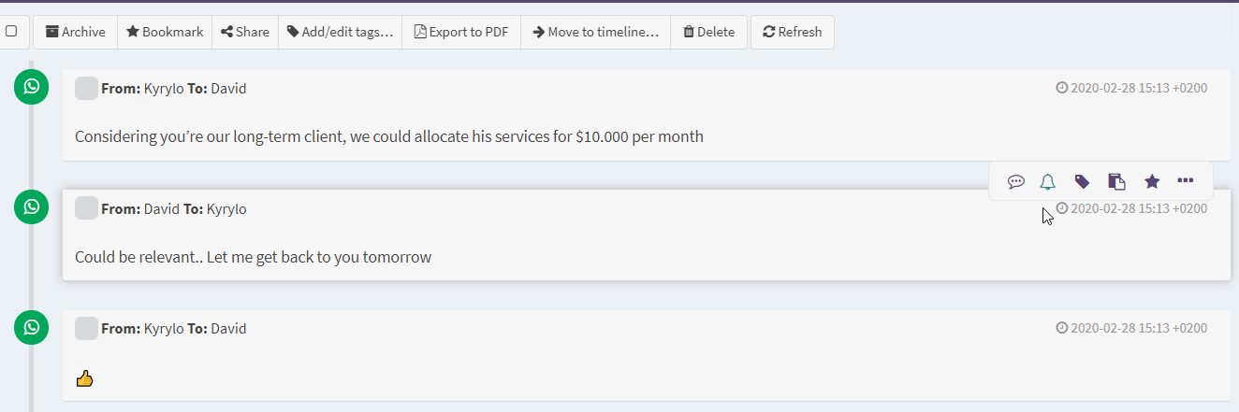Select the thumbs-up emoji message

(x=84, y=378)
